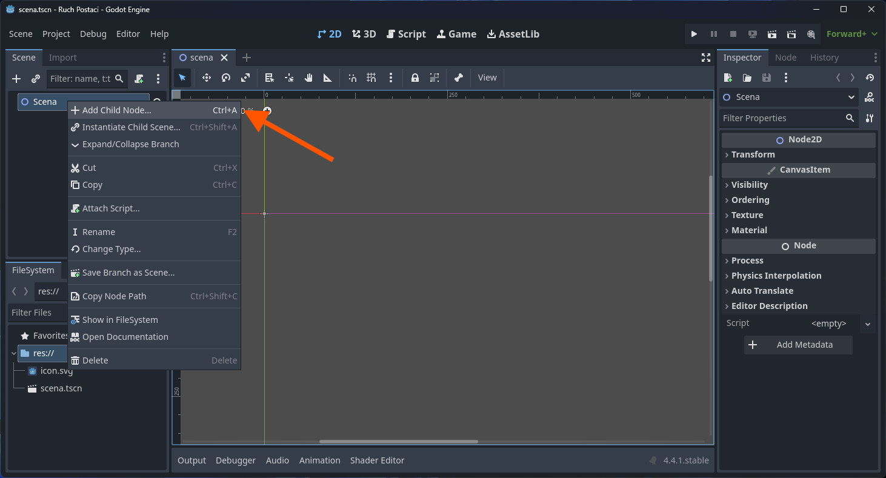The image size is (886, 478).
Task: Go to the previous object in Inspector
Action: pyautogui.click(x=838, y=78)
